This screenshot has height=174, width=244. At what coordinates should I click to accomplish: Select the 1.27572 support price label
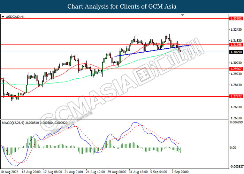[x=236, y=96]
